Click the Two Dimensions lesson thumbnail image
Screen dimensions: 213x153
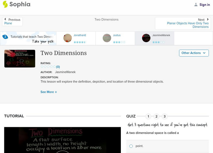(x=20, y=58)
